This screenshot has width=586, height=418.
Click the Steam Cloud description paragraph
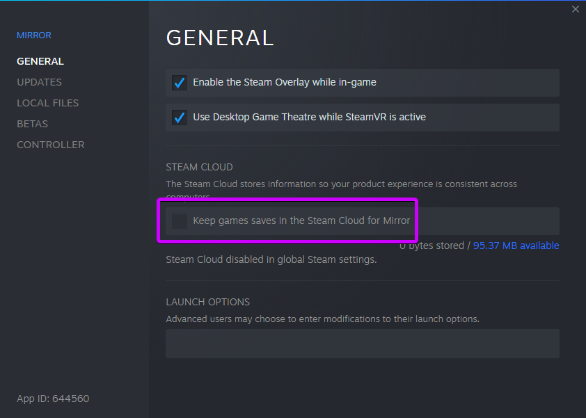341,184
